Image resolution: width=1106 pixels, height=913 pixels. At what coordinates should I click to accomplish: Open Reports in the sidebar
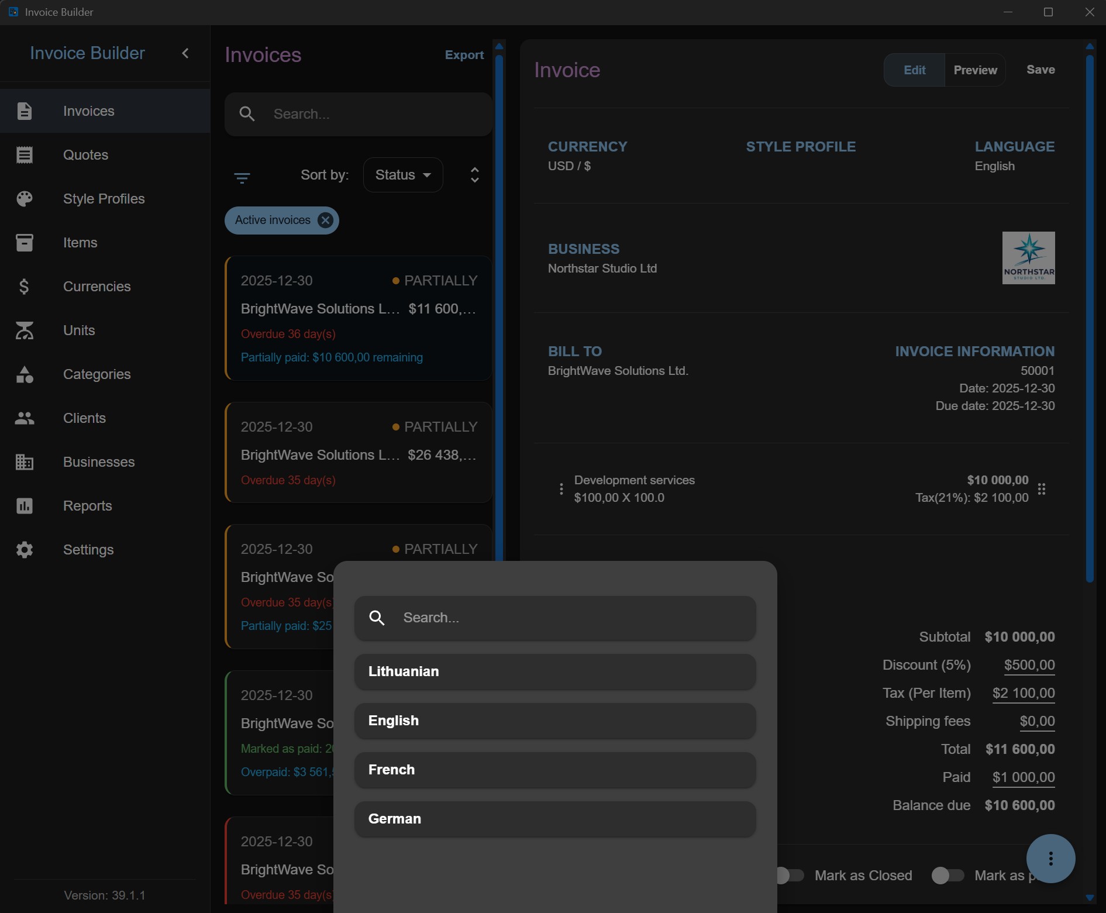click(105, 506)
